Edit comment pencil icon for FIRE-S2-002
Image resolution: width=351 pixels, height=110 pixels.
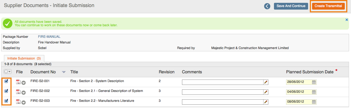pyautogui.click(x=266, y=92)
